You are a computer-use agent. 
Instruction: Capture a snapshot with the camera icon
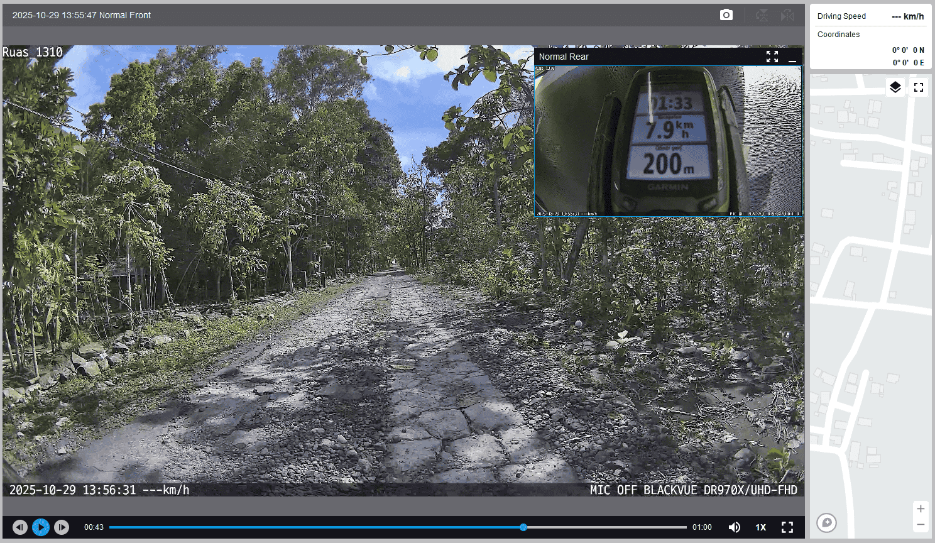(x=726, y=15)
